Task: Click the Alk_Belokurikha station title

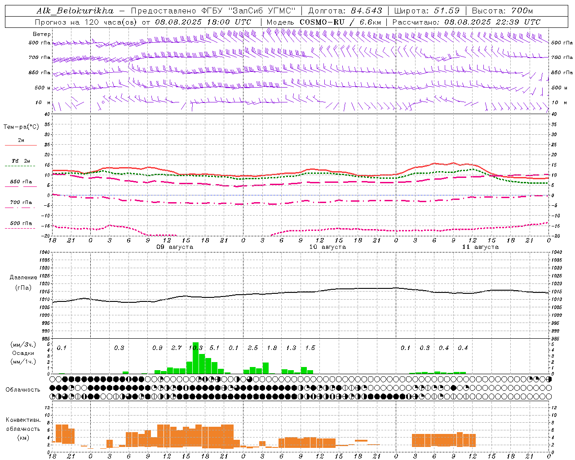Action: [x=75, y=11]
